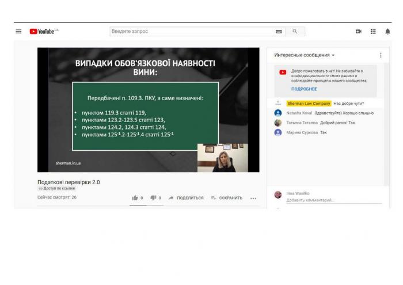Click the create video camera icon

(x=358, y=32)
